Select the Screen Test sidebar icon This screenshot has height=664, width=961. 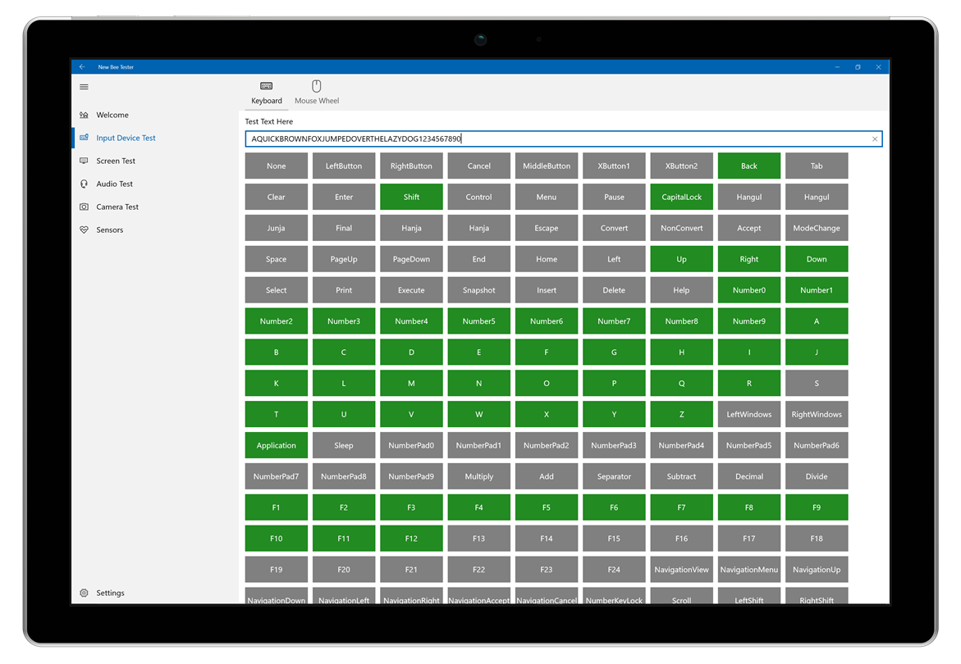tap(84, 161)
